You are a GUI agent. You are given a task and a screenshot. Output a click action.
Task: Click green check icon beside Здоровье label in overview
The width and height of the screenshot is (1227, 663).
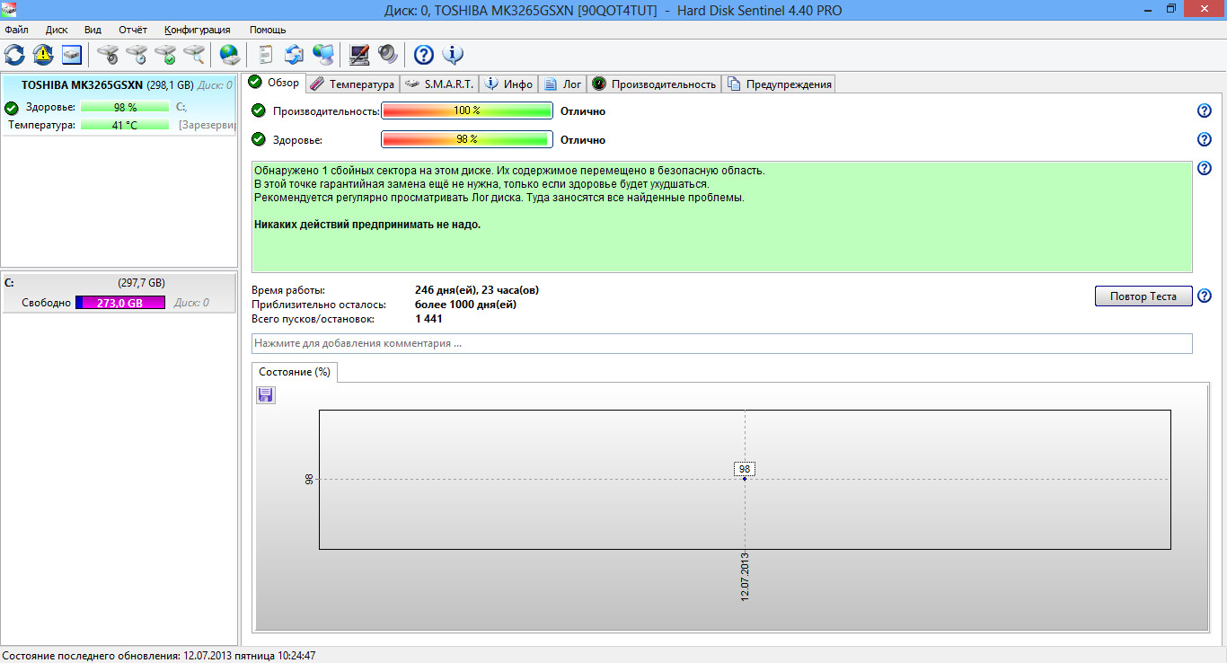click(x=259, y=139)
